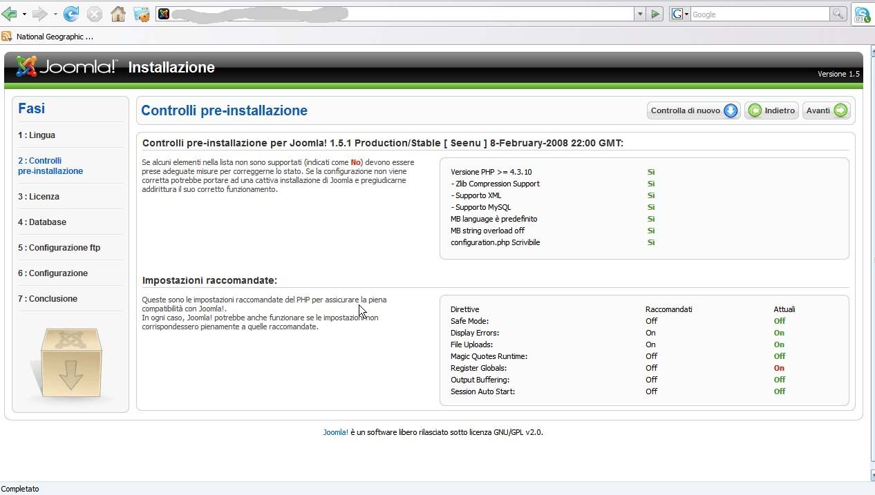Follow the Joomla! link in the footer
This screenshot has height=495, width=875.
pos(336,432)
